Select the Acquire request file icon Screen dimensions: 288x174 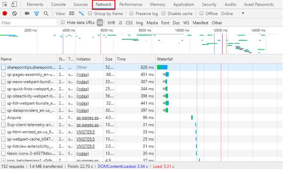(x=3, y=117)
